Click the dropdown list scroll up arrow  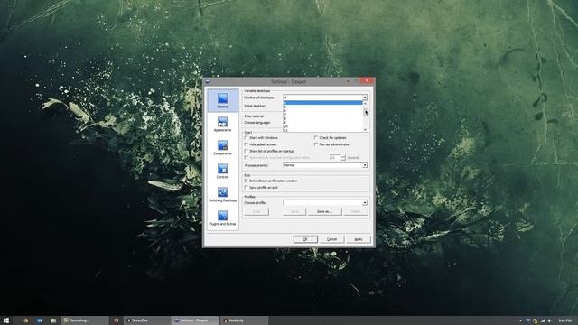pyautogui.click(x=365, y=103)
